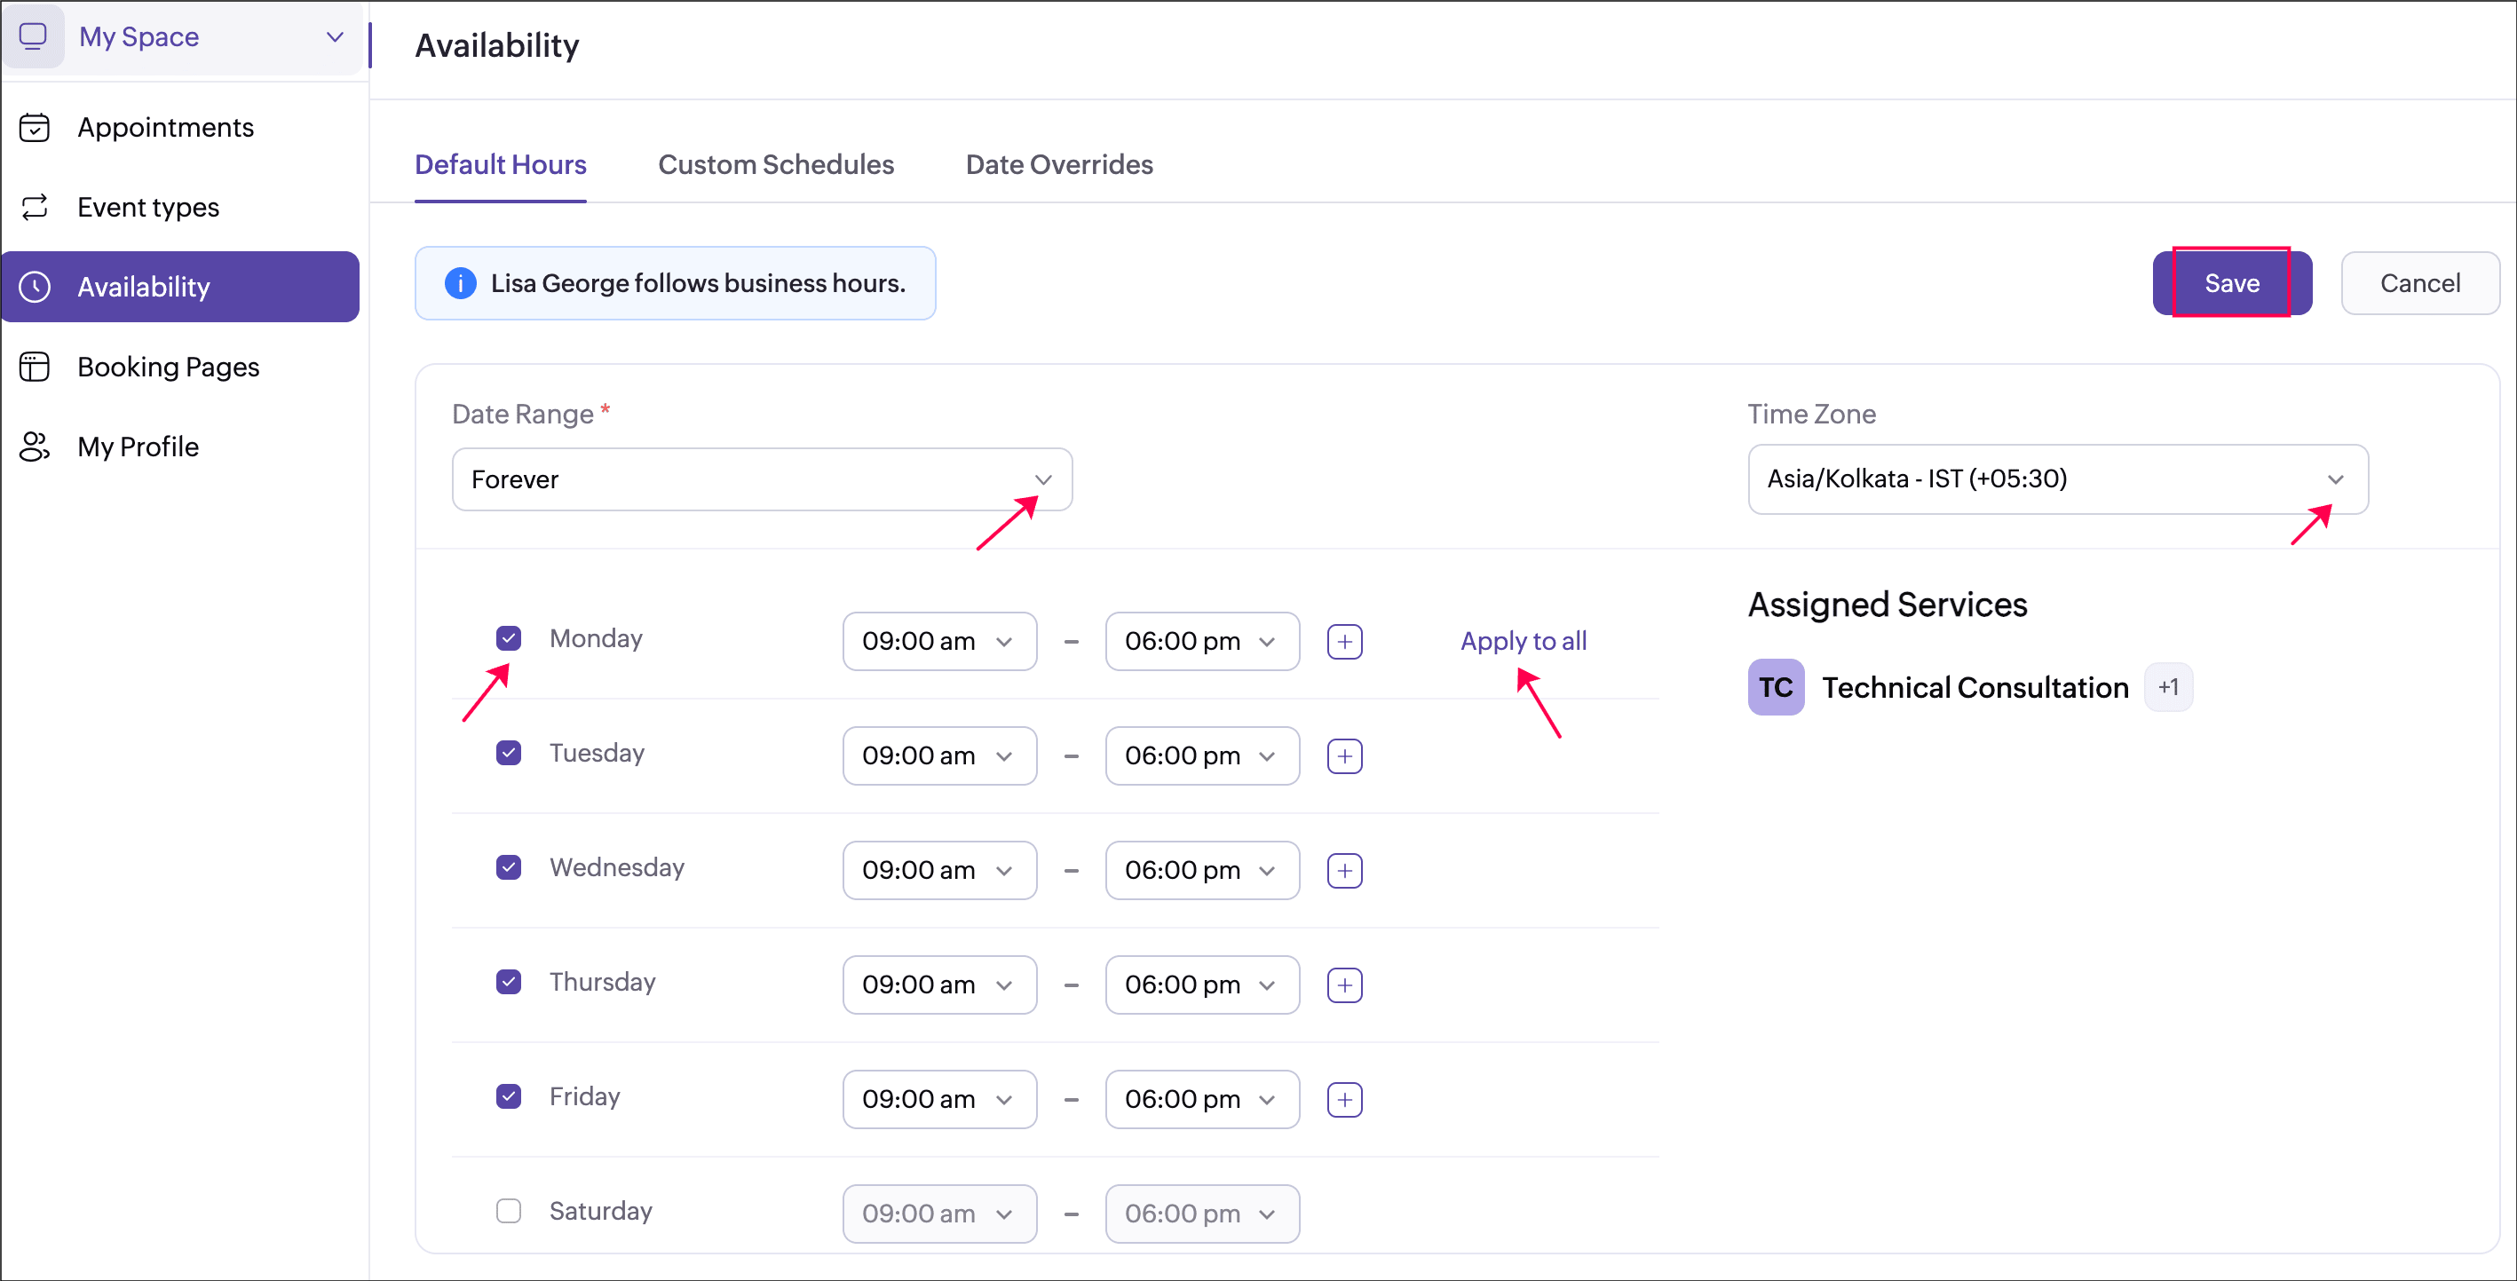Click the Appointments calendar icon in sidebar
This screenshot has height=1281, width=2517.
[x=35, y=128]
